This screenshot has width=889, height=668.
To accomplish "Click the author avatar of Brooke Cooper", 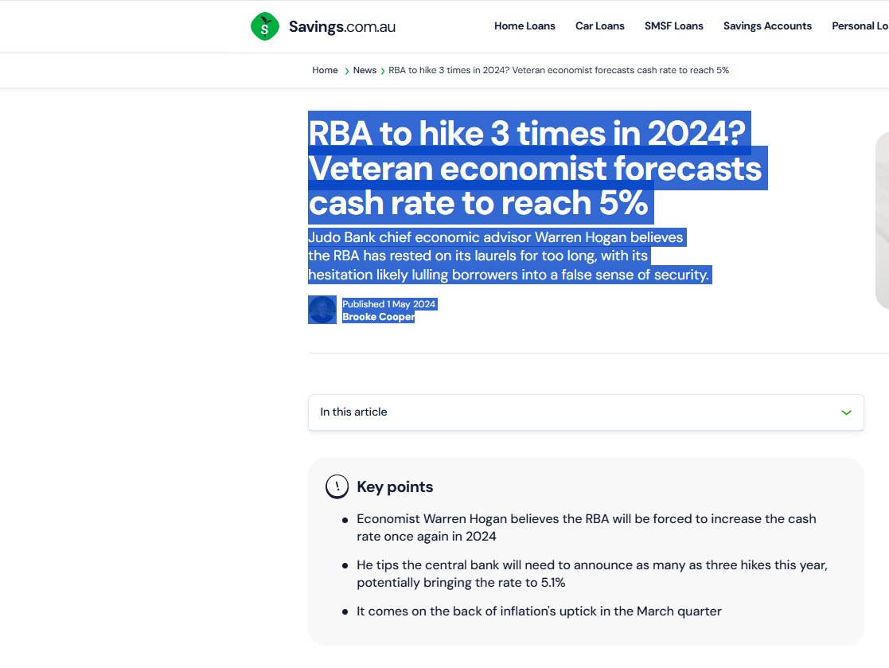I will 322,310.
